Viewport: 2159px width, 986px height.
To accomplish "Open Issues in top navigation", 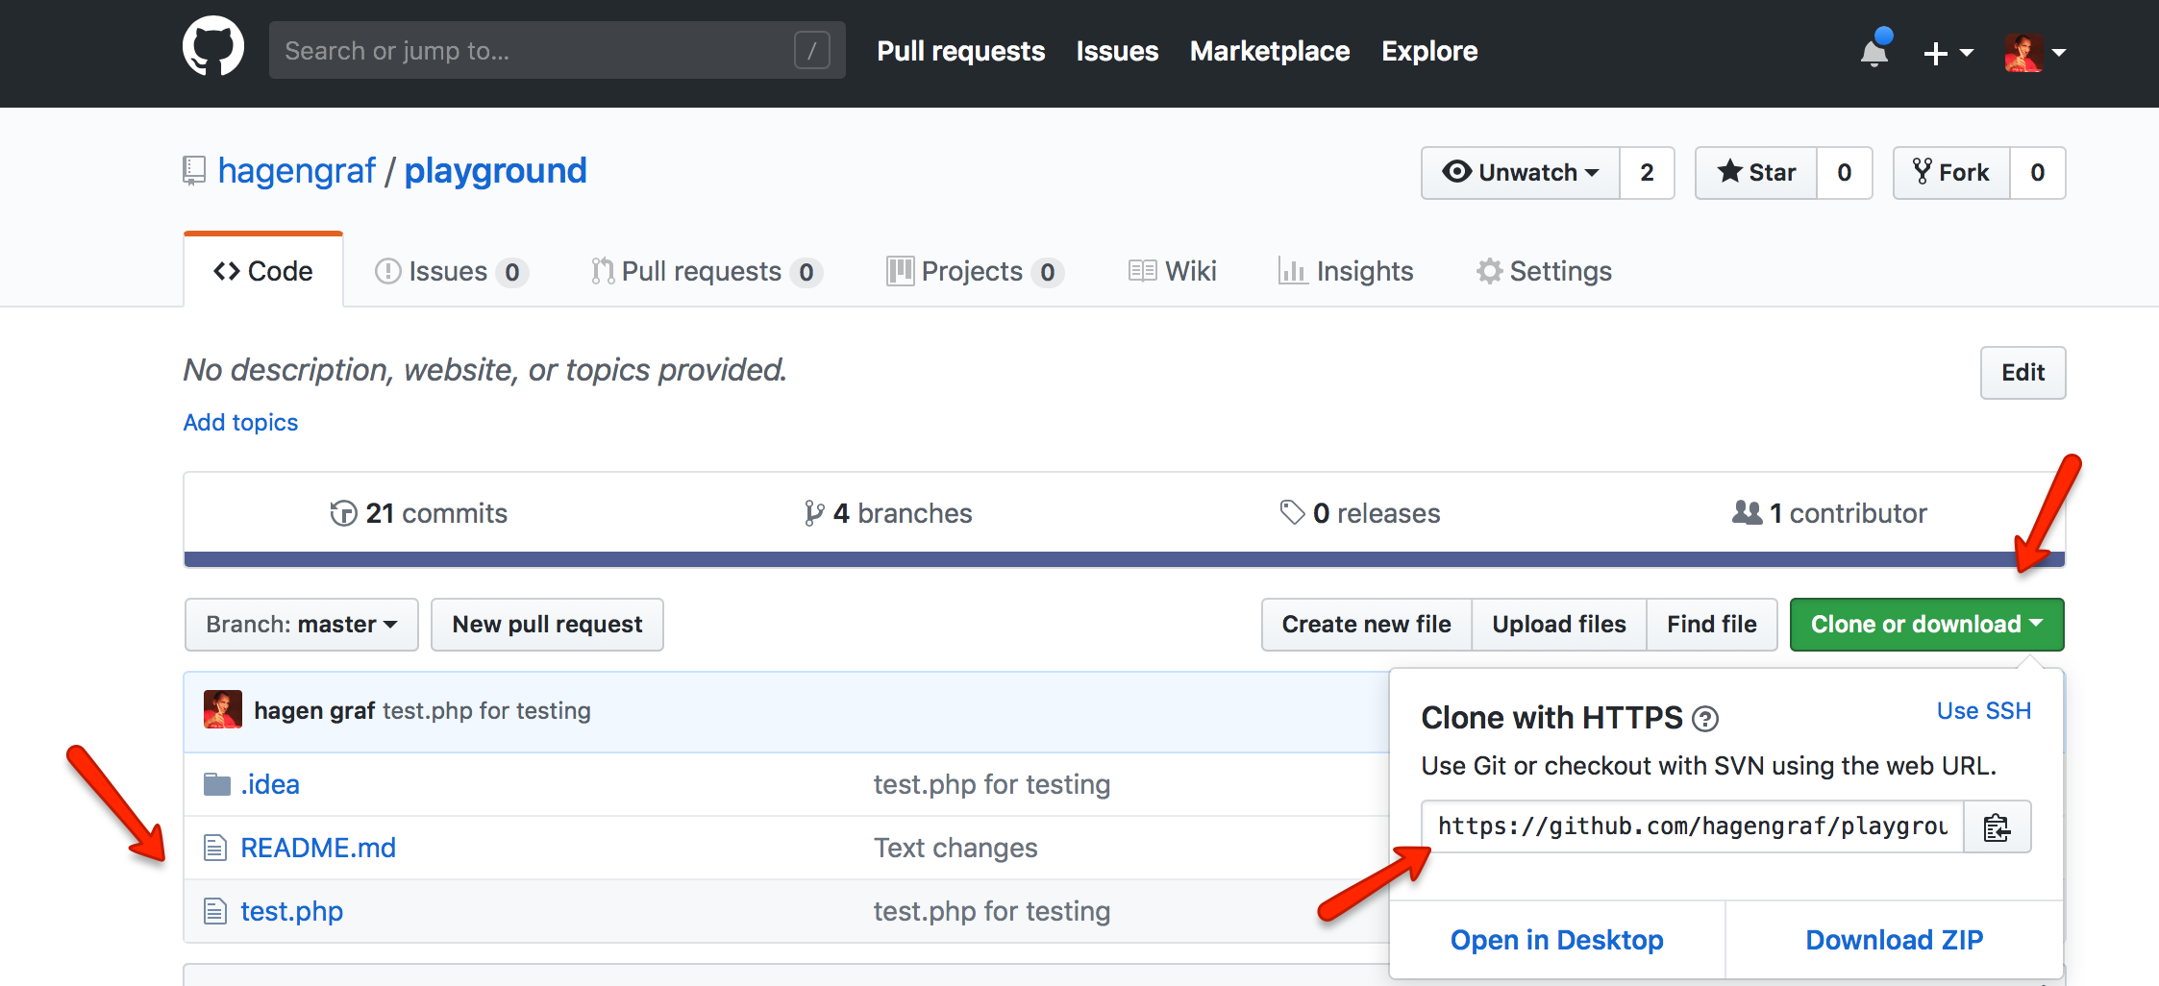I will [x=1117, y=51].
